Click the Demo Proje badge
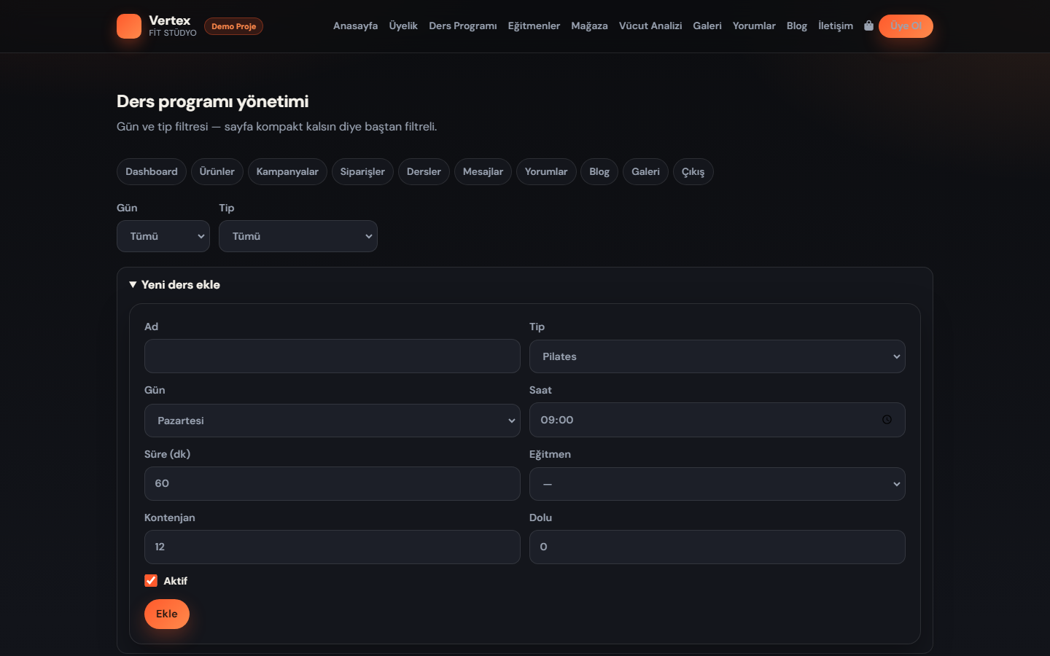 coord(234,26)
